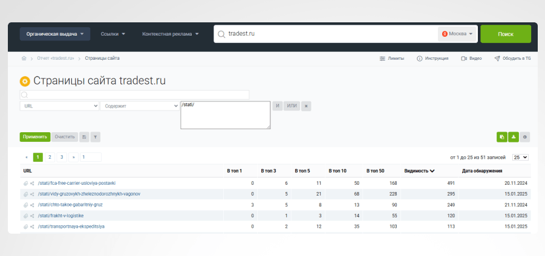Screen dimensions: 545x256
Task: Open /stati/chto-takoe-gabaritniy-gruz link
Action: point(70,205)
